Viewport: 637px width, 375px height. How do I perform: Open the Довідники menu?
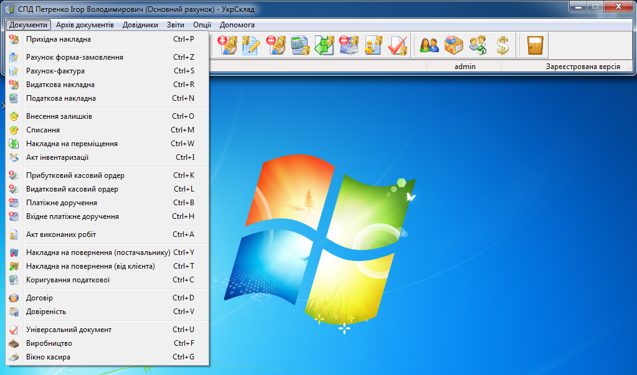pyautogui.click(x=140, y=25)
